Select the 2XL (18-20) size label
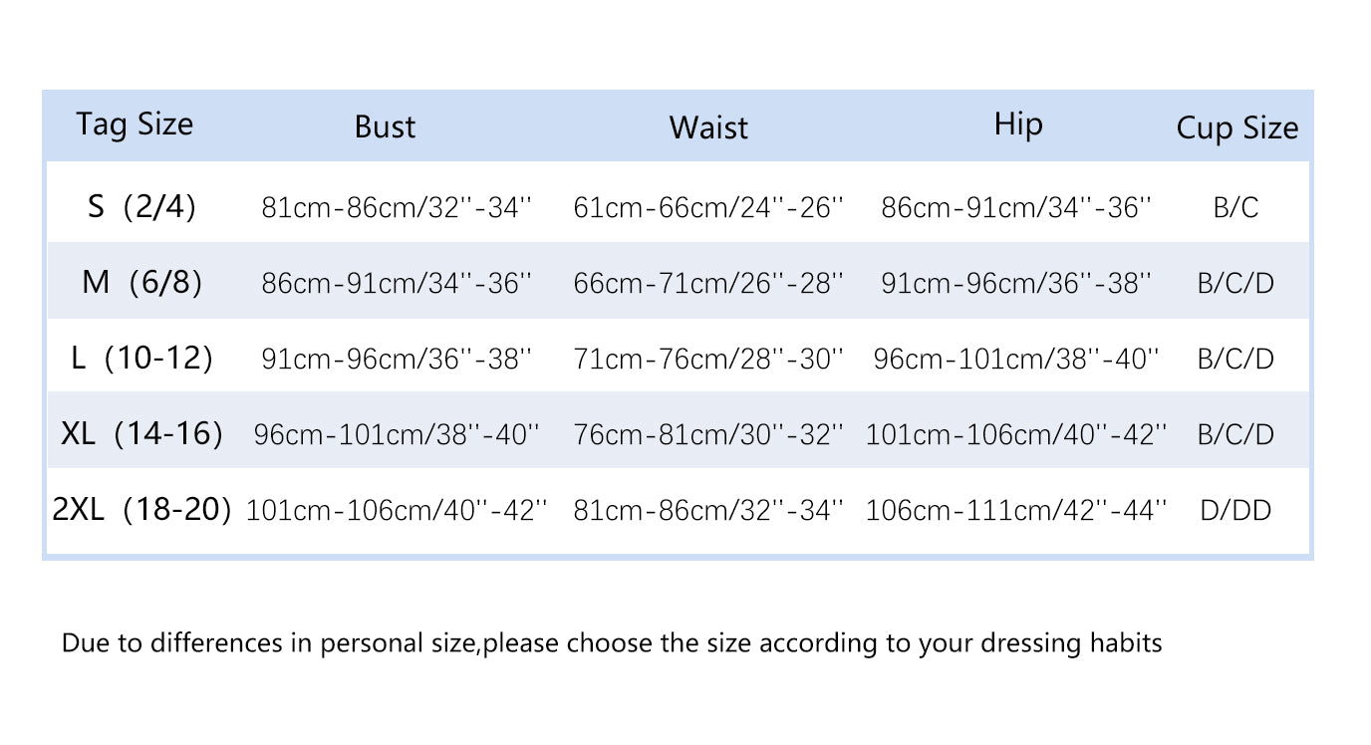Image resolution: width=1371 pixels, height=745 pixels. pyautogui.click(x=141, y=510)
